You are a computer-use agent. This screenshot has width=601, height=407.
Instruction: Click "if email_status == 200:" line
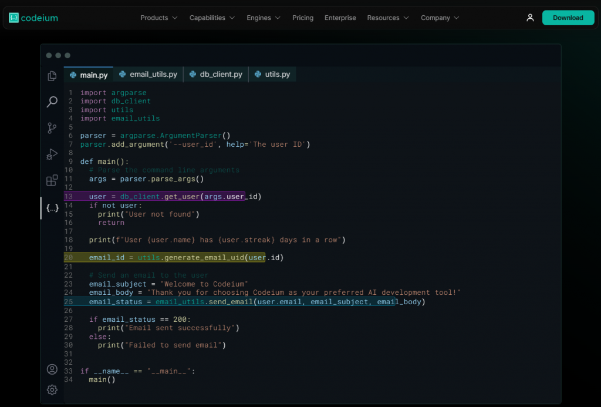click(x=140, y=319)
